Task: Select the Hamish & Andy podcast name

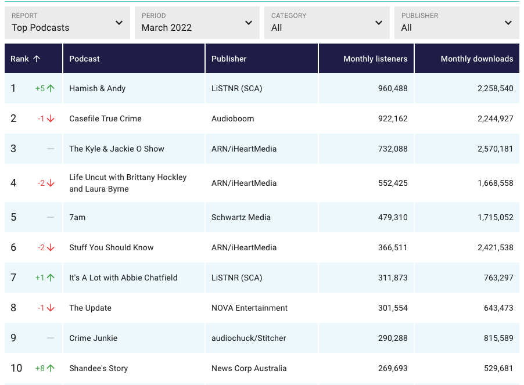Action: 97,88
